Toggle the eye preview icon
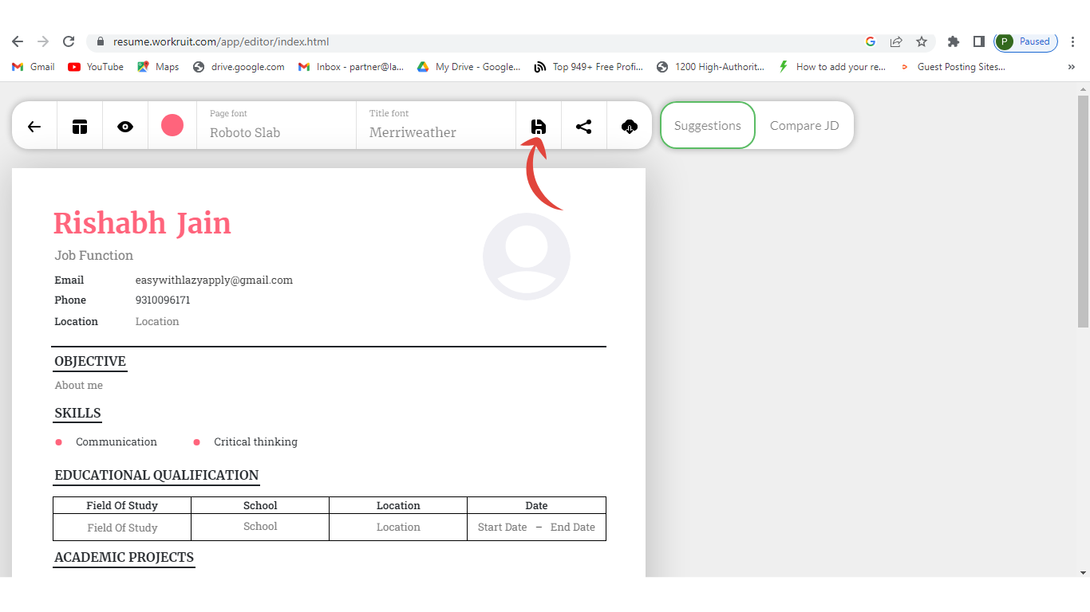This screenshot has height=612, width=1090. [125, 126]
